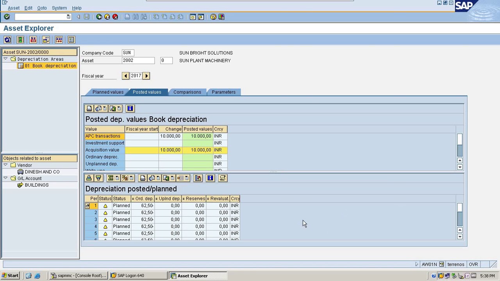Screen dimensions: 500x281
Task: Click Print icon above Posted dep. values
Action: pos(89,108)
